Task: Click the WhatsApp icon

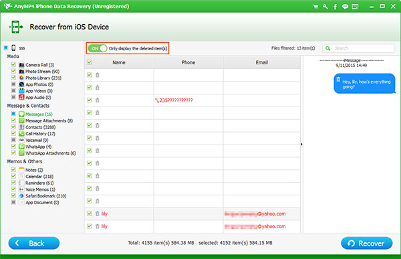Action: click(21, 147)
